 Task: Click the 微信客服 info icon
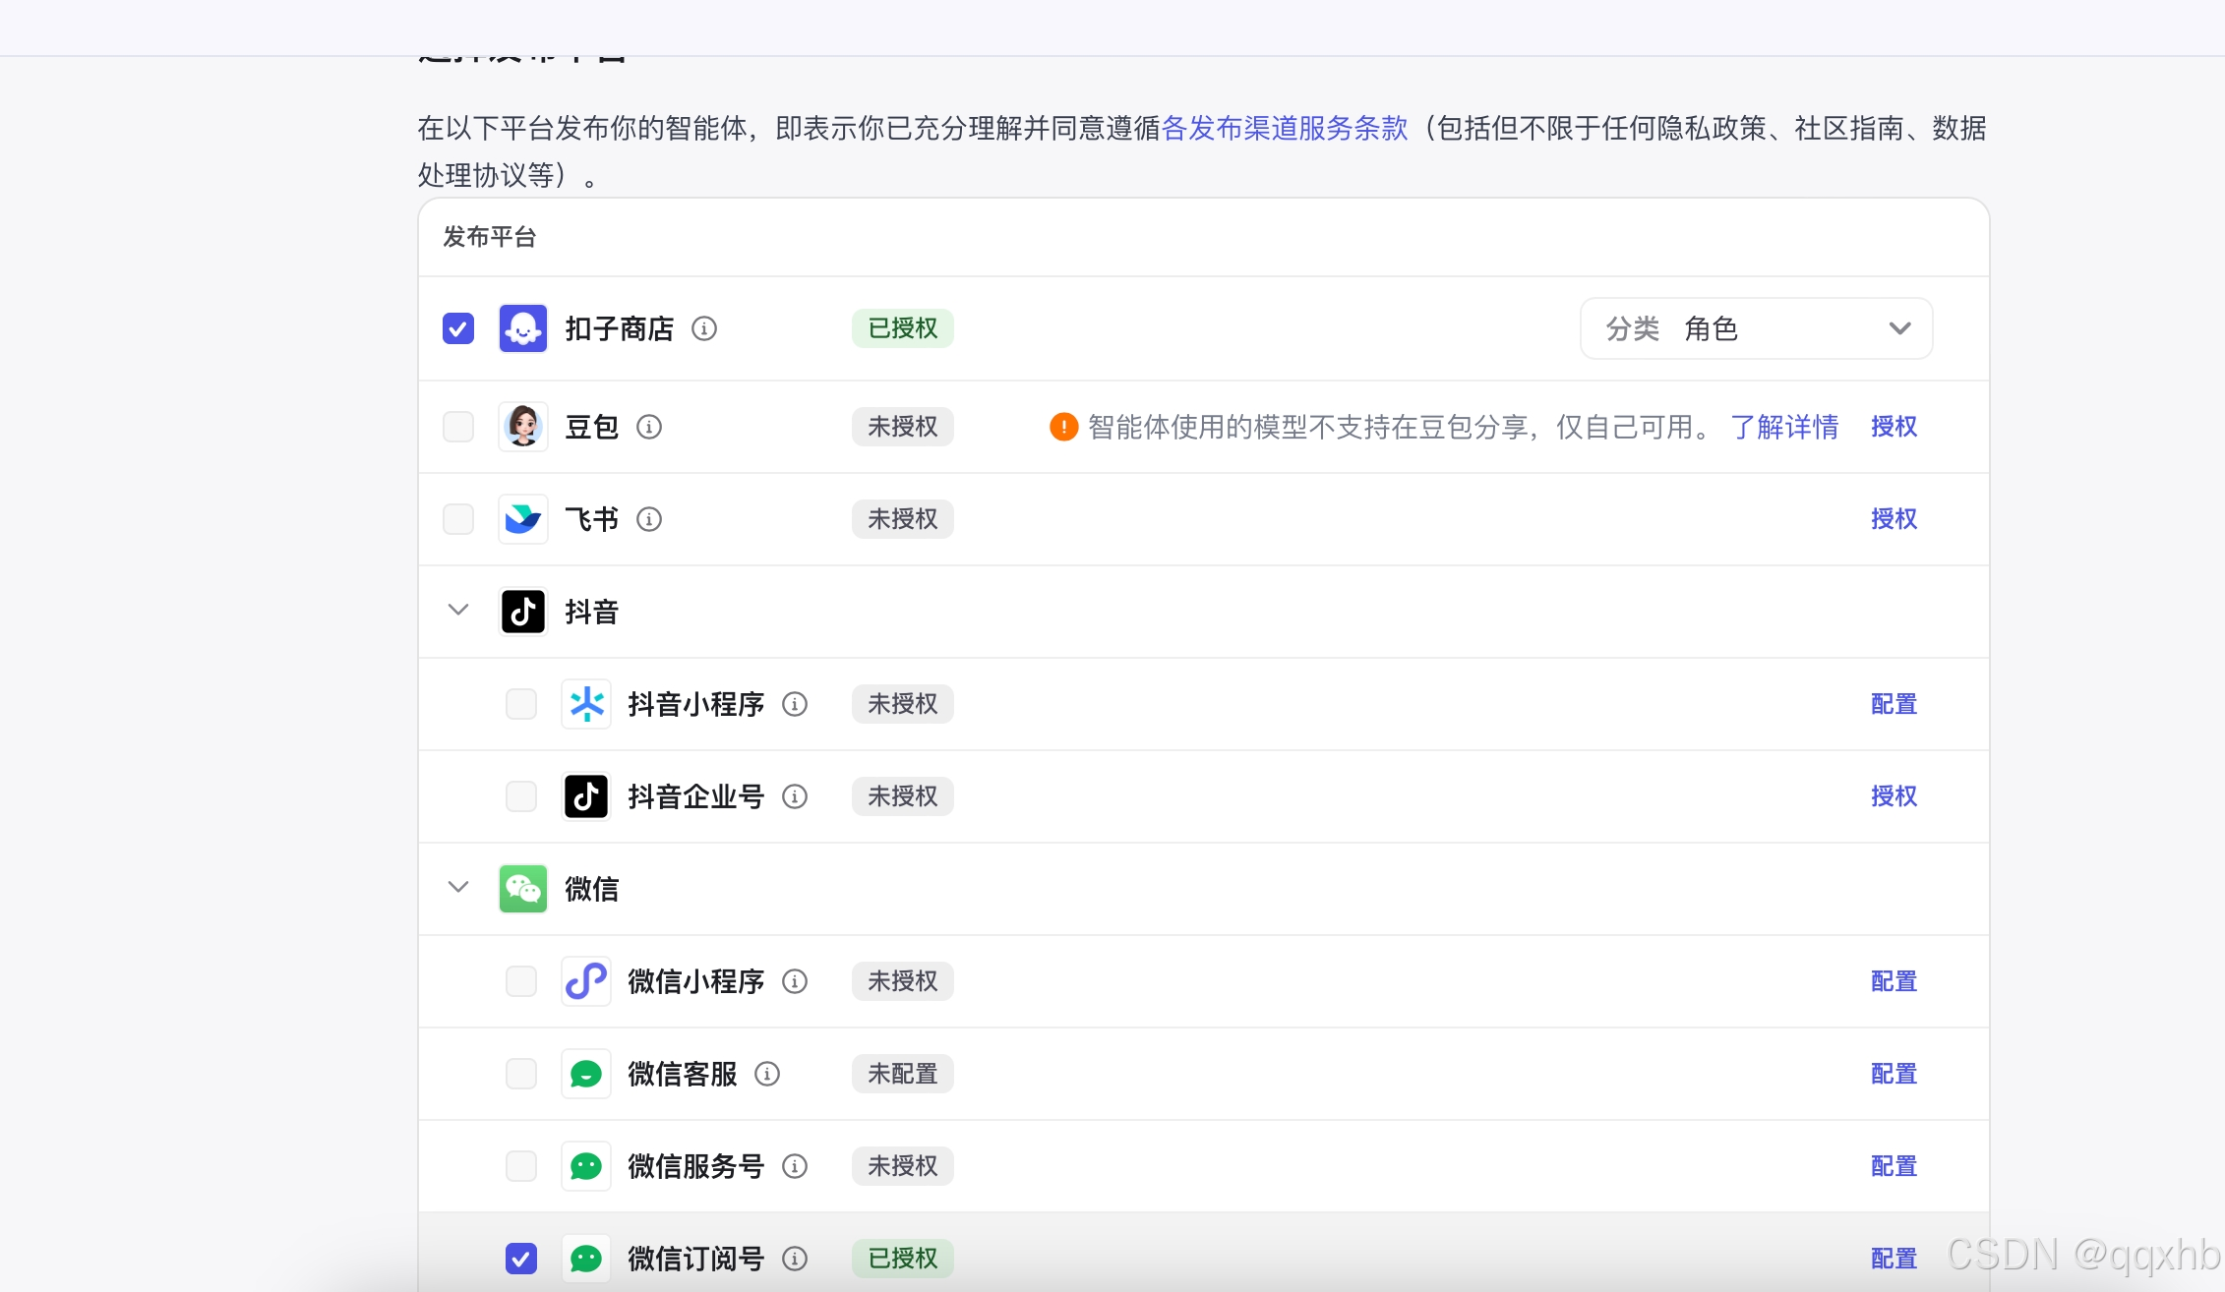[767, 1074]
